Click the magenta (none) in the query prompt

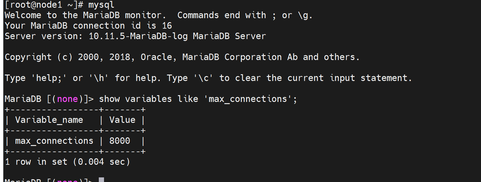67,99
